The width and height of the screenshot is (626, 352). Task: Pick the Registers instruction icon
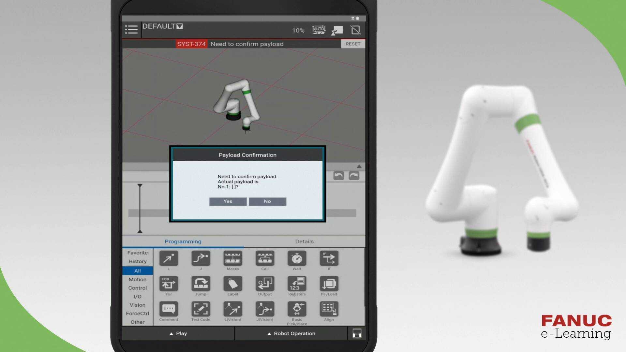coord(297,284)
